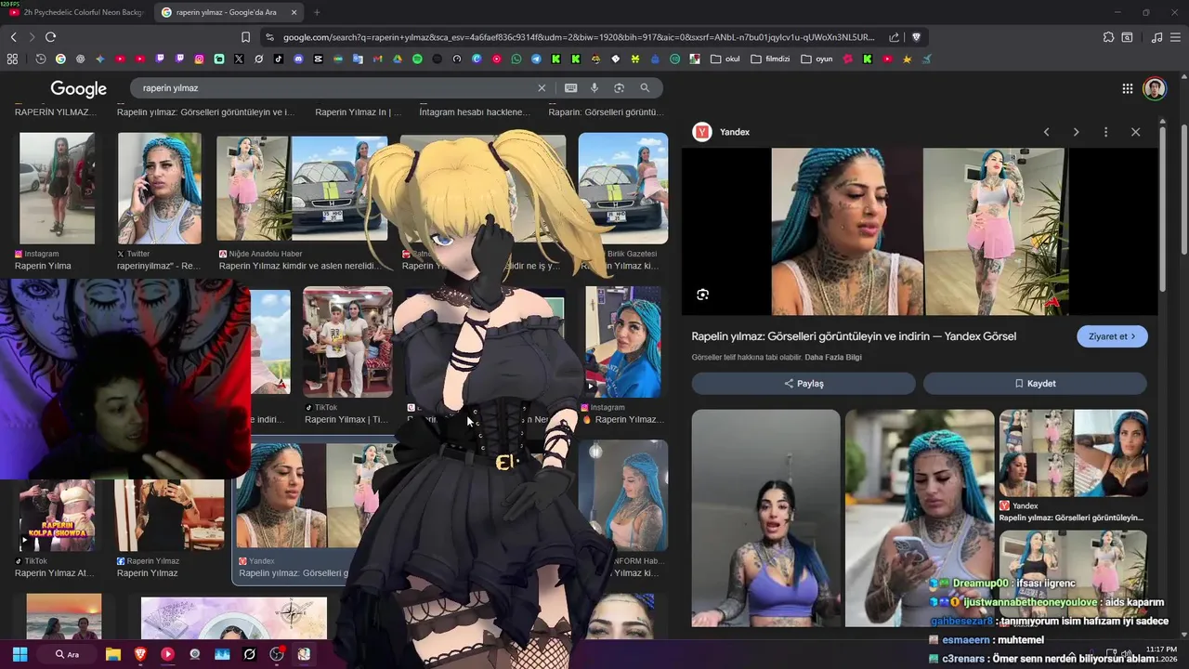
Task: Open the Google account profile avatar
Action: pos(1154,88)
